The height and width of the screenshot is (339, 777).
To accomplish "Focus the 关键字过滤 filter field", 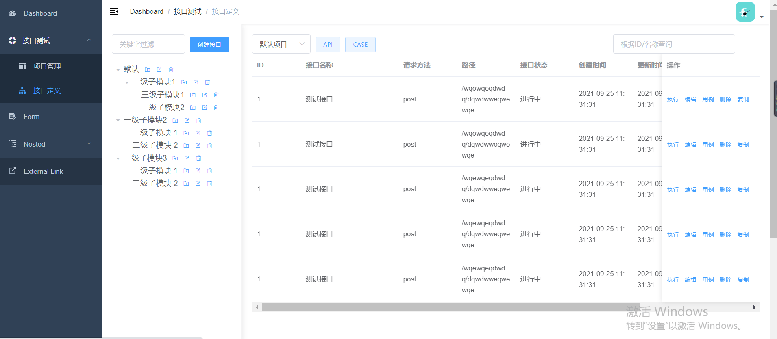I will coord(148,44).
